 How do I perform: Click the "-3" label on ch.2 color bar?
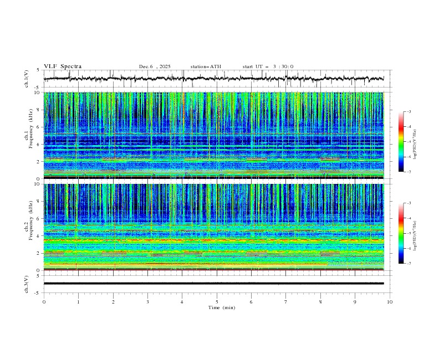click(409, 203)
